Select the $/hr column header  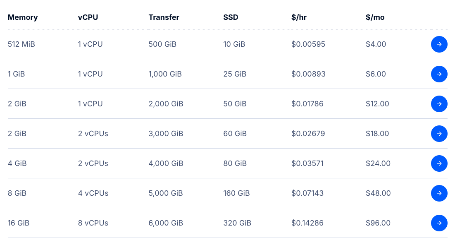click(x=299, y=17)
